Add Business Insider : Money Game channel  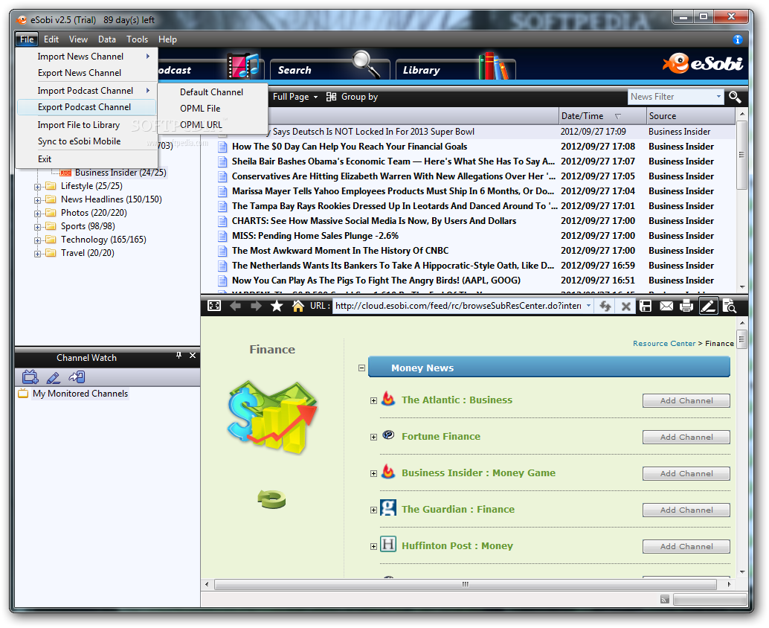[x=686, y=473]
